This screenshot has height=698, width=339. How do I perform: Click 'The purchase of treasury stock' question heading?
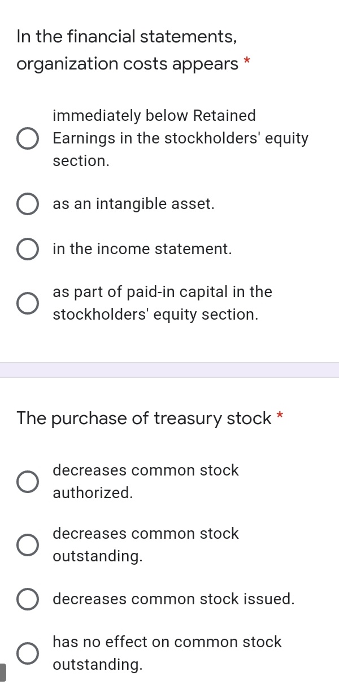144,418
